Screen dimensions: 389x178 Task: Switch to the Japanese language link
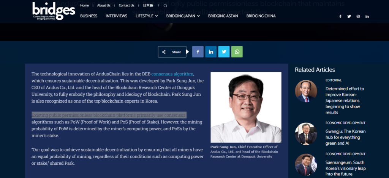[148, 5]
